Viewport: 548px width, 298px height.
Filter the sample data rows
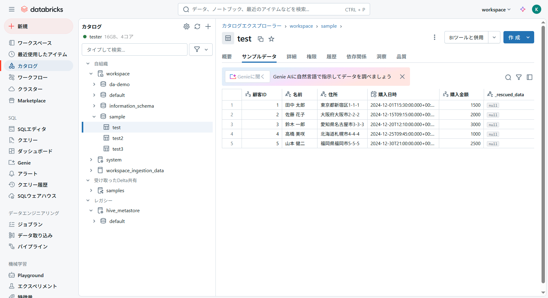click(x=519, y=77)
